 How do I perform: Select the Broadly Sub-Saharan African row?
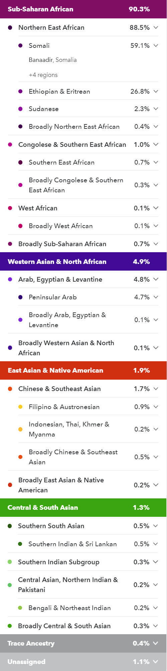pyautogui.click(x=83, y=244)
